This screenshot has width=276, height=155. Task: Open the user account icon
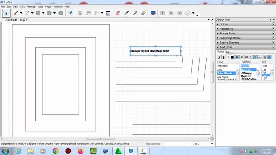pyautogui.click(x=188, y=13)
